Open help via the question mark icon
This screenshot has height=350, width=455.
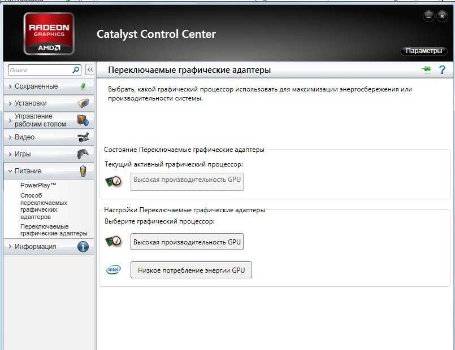[442, 69]
